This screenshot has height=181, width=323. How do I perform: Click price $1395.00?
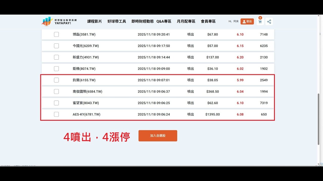coord(212,114)
